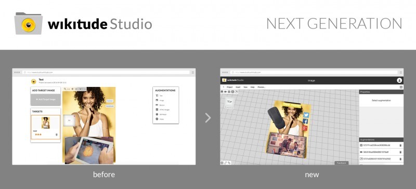Add a Button augmentation from the Augmentations panel

click(x=160, y=105)
